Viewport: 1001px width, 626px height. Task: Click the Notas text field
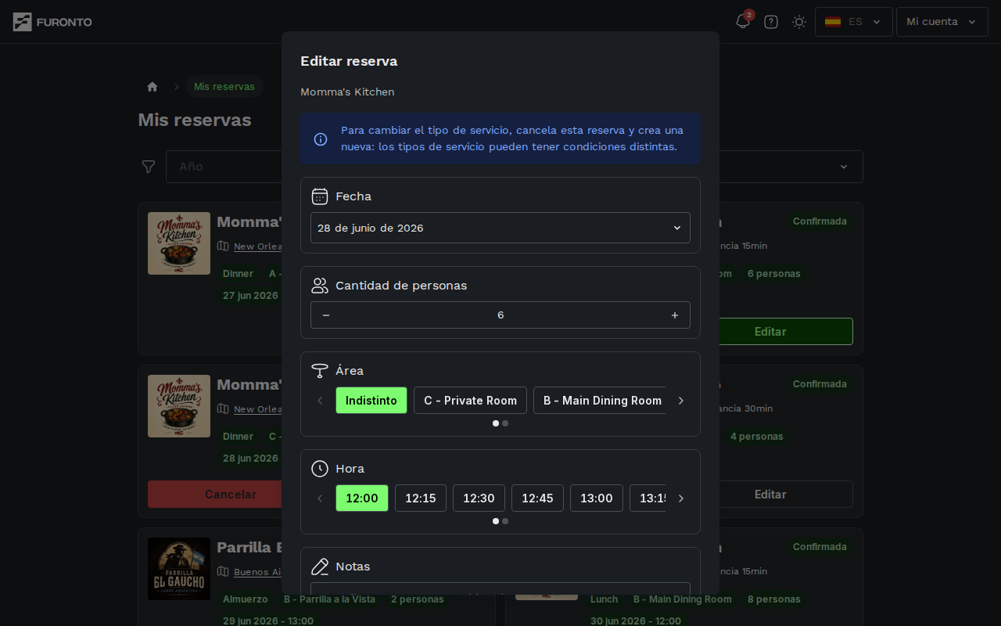pyautogui.click(x=500, y=588)
